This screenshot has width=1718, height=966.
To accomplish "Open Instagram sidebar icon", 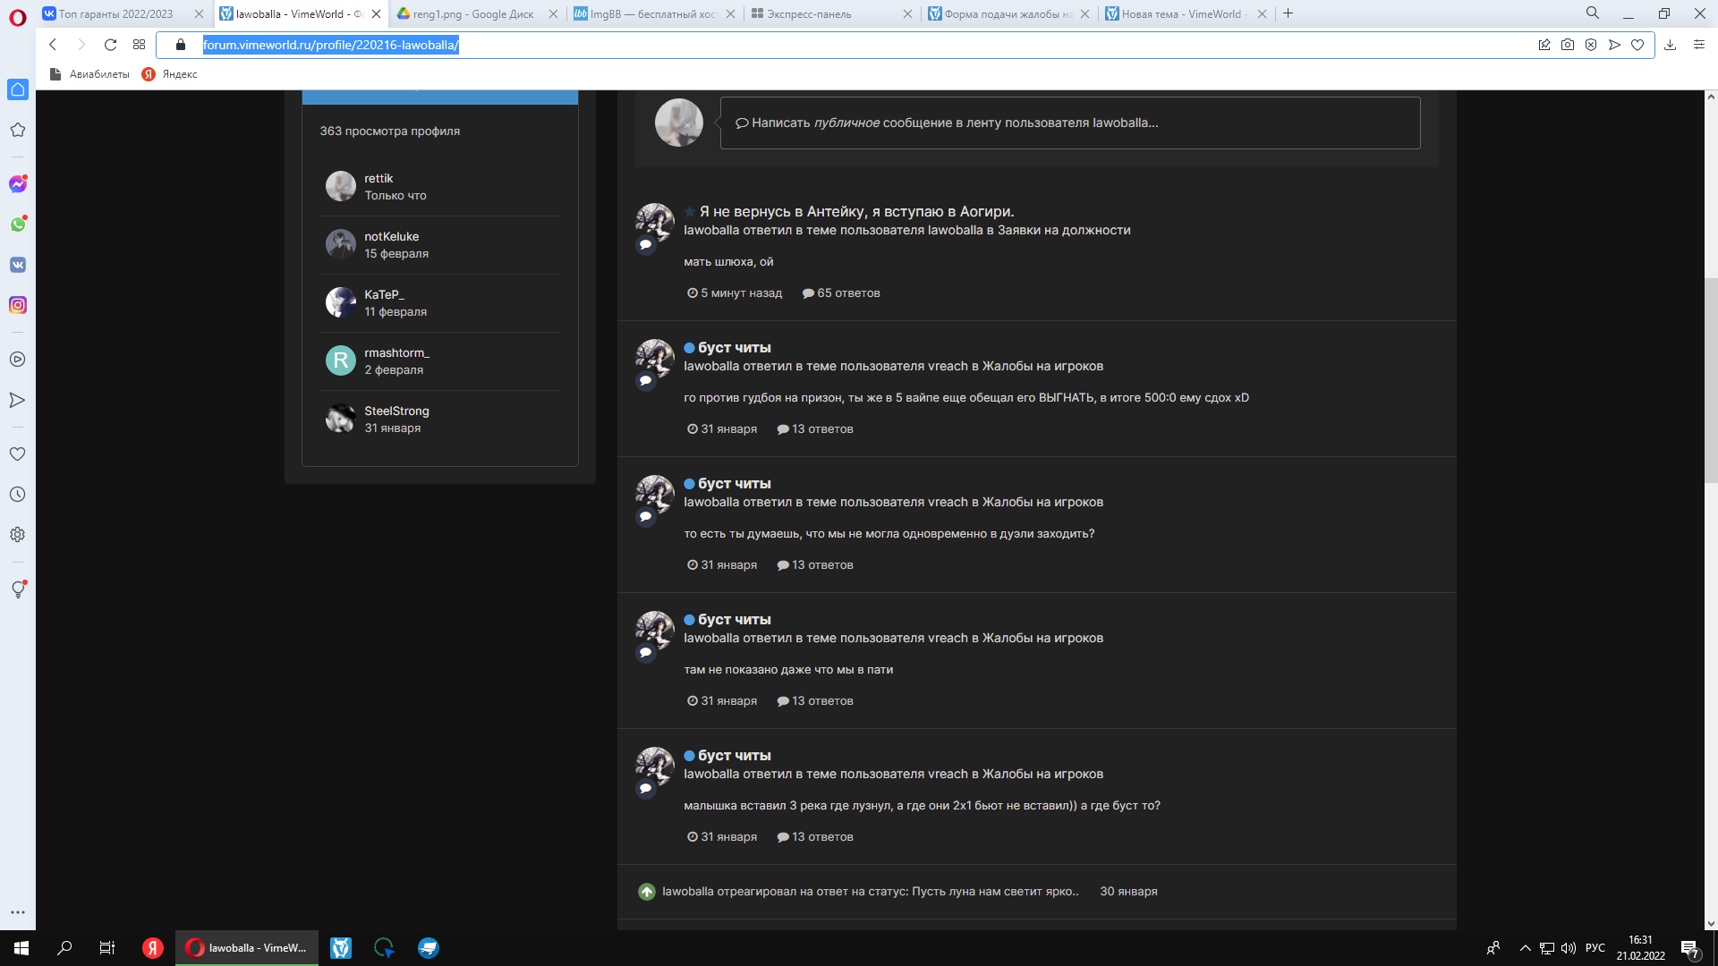I will point(18,305).
